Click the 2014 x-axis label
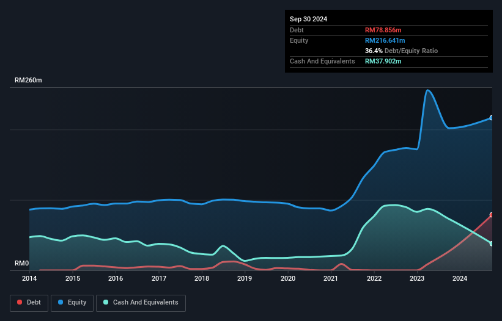This screenshot has width=502, height=321. [x=29, y=278]
